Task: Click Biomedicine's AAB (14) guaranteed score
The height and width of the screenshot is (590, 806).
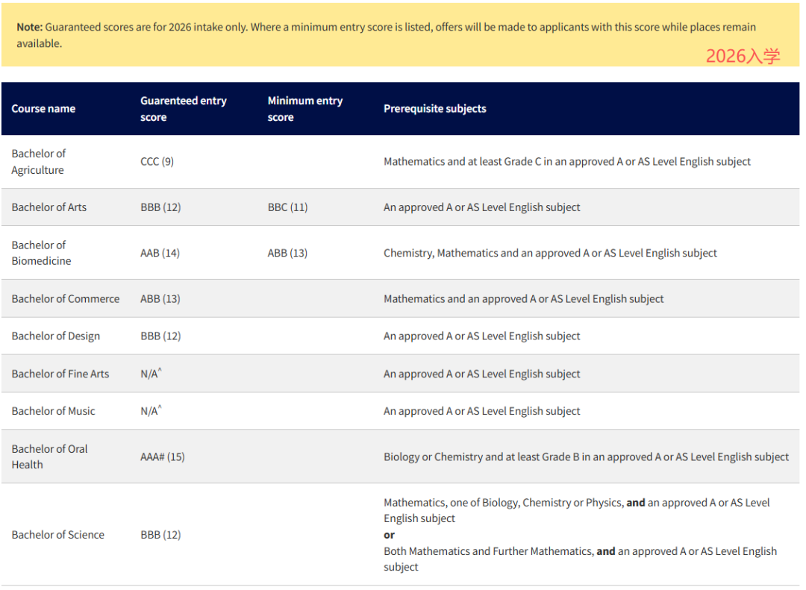Action: tap(160, 254)
